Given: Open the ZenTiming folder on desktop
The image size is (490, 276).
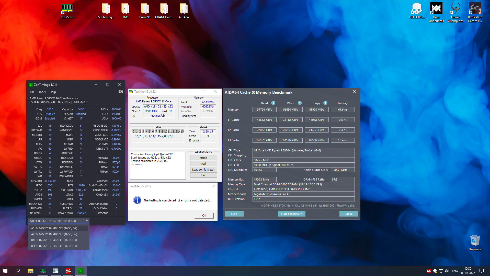Looking at the screenshot, I should pos(106,11).
